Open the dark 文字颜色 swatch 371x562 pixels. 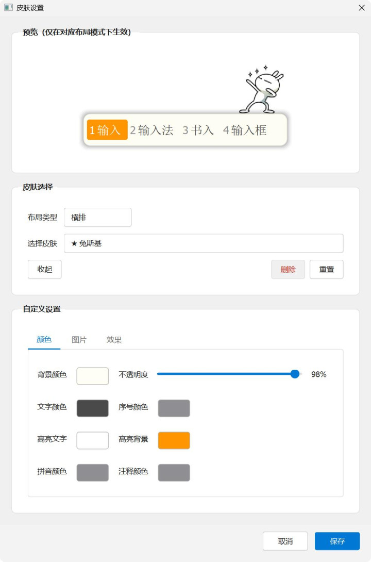(x=93, y=408)
